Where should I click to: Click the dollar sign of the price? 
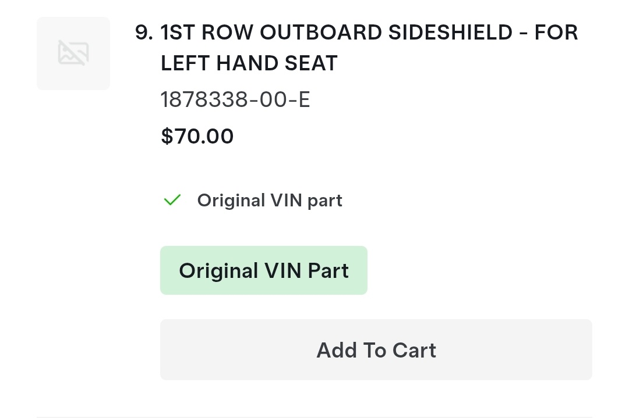[x=167, y=136]
